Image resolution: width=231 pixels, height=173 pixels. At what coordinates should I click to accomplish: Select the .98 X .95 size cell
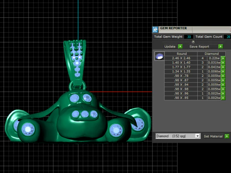tap(181, 98)
